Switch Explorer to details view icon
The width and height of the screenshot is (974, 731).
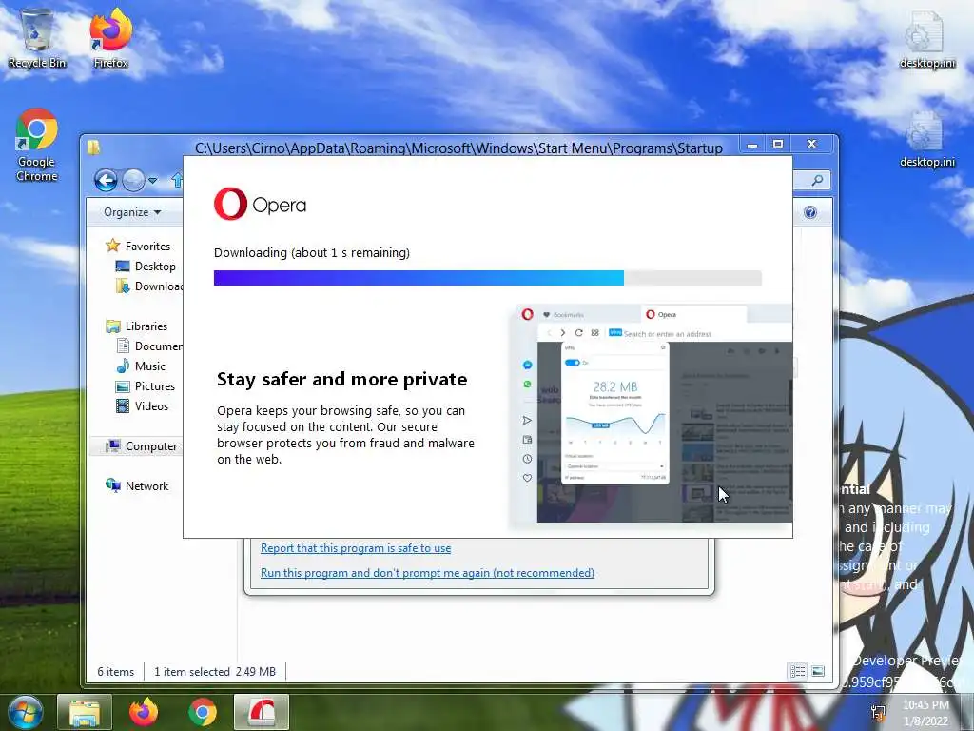[798, 671]
